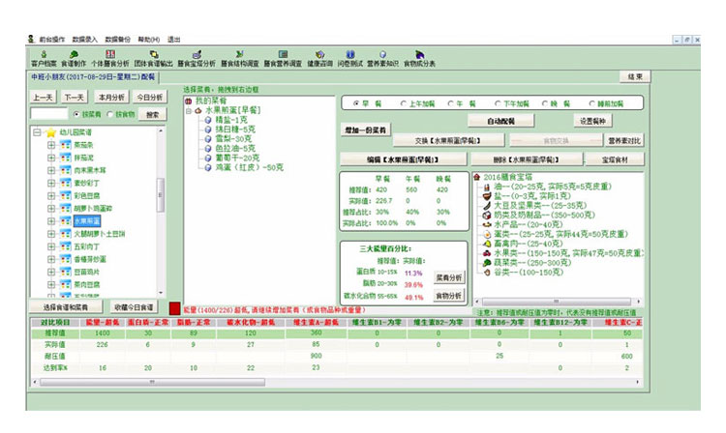This screenshot has width=726, height=433.
Task: Open the 客户档案 toolbar icon
Action: click(x=45, y=60)
